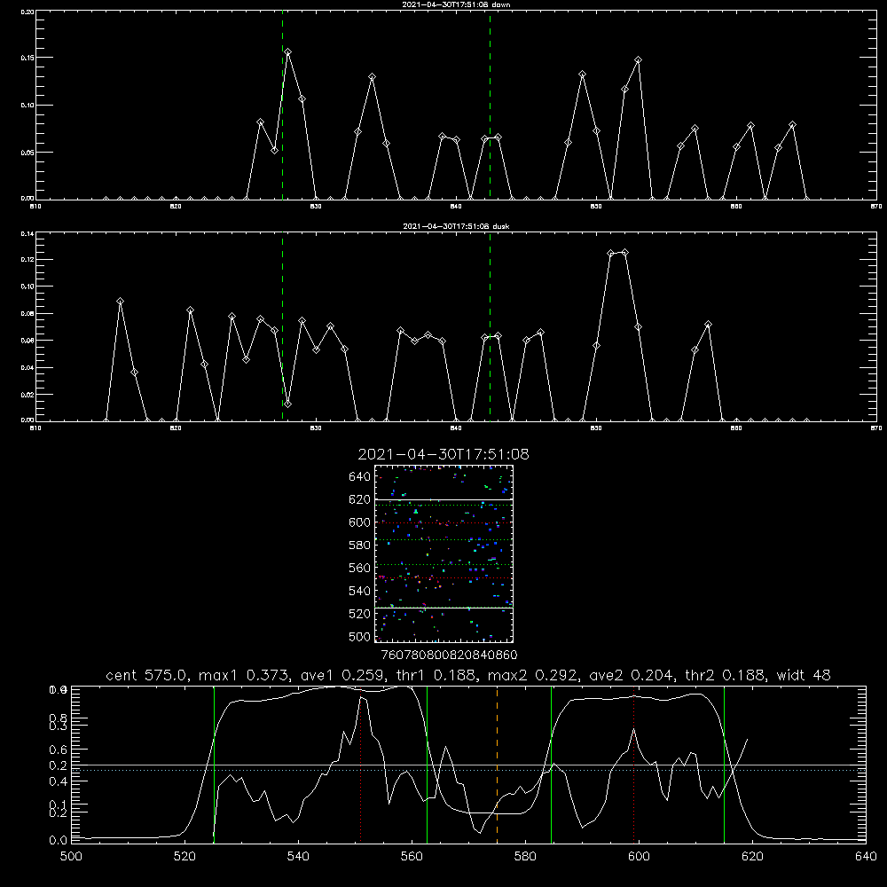The width and height of the screenshot is (887, 887).
Task: Click the green vertical line at 525 in profile plot
Action: [x=214, y=764]
